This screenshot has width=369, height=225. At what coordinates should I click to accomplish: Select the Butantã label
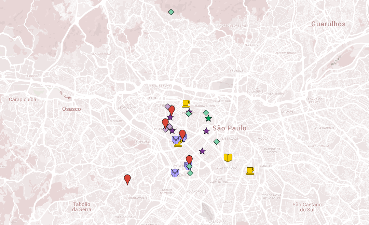click(x=142, y=142)
